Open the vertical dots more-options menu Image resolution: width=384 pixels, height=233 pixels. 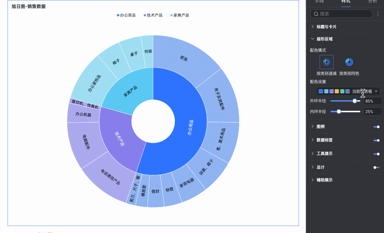[x=378, y=14]
